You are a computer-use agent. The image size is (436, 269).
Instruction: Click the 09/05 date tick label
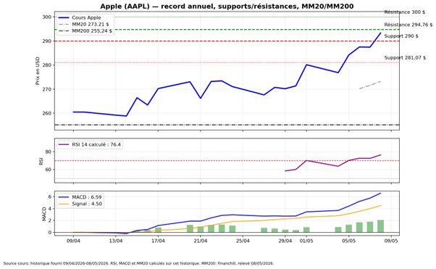pyautogui.click(x=391, y=241)
